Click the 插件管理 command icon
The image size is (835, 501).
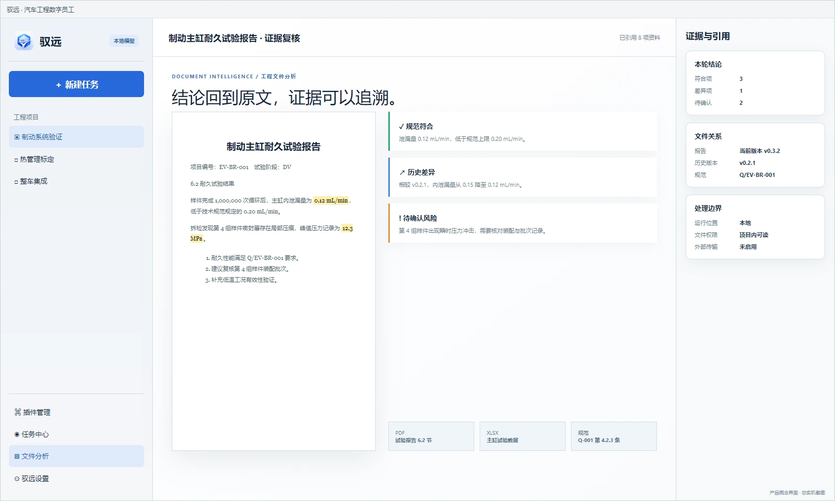17,412
